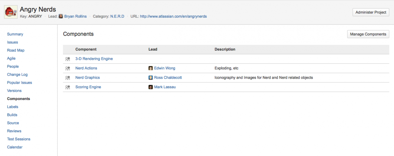This screenshot has height=156, width=394.
Task: Click Edwin Wong's avatar picture
Action: click(151, 68)
